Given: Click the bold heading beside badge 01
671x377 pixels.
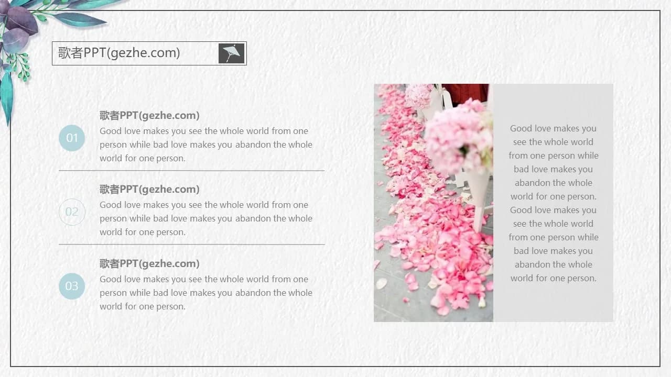Looking at the screenshot, I should click(x=149, y=116).
